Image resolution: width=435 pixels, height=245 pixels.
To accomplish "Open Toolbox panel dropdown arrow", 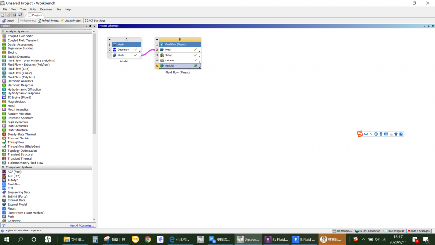I will pyautogui.click(x=86, y=26).
